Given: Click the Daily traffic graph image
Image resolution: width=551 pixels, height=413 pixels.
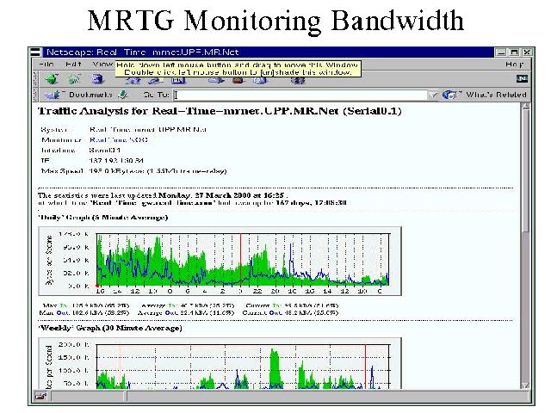Looking at the screenshot, I should pyautogui.click(x=220, y=261).
